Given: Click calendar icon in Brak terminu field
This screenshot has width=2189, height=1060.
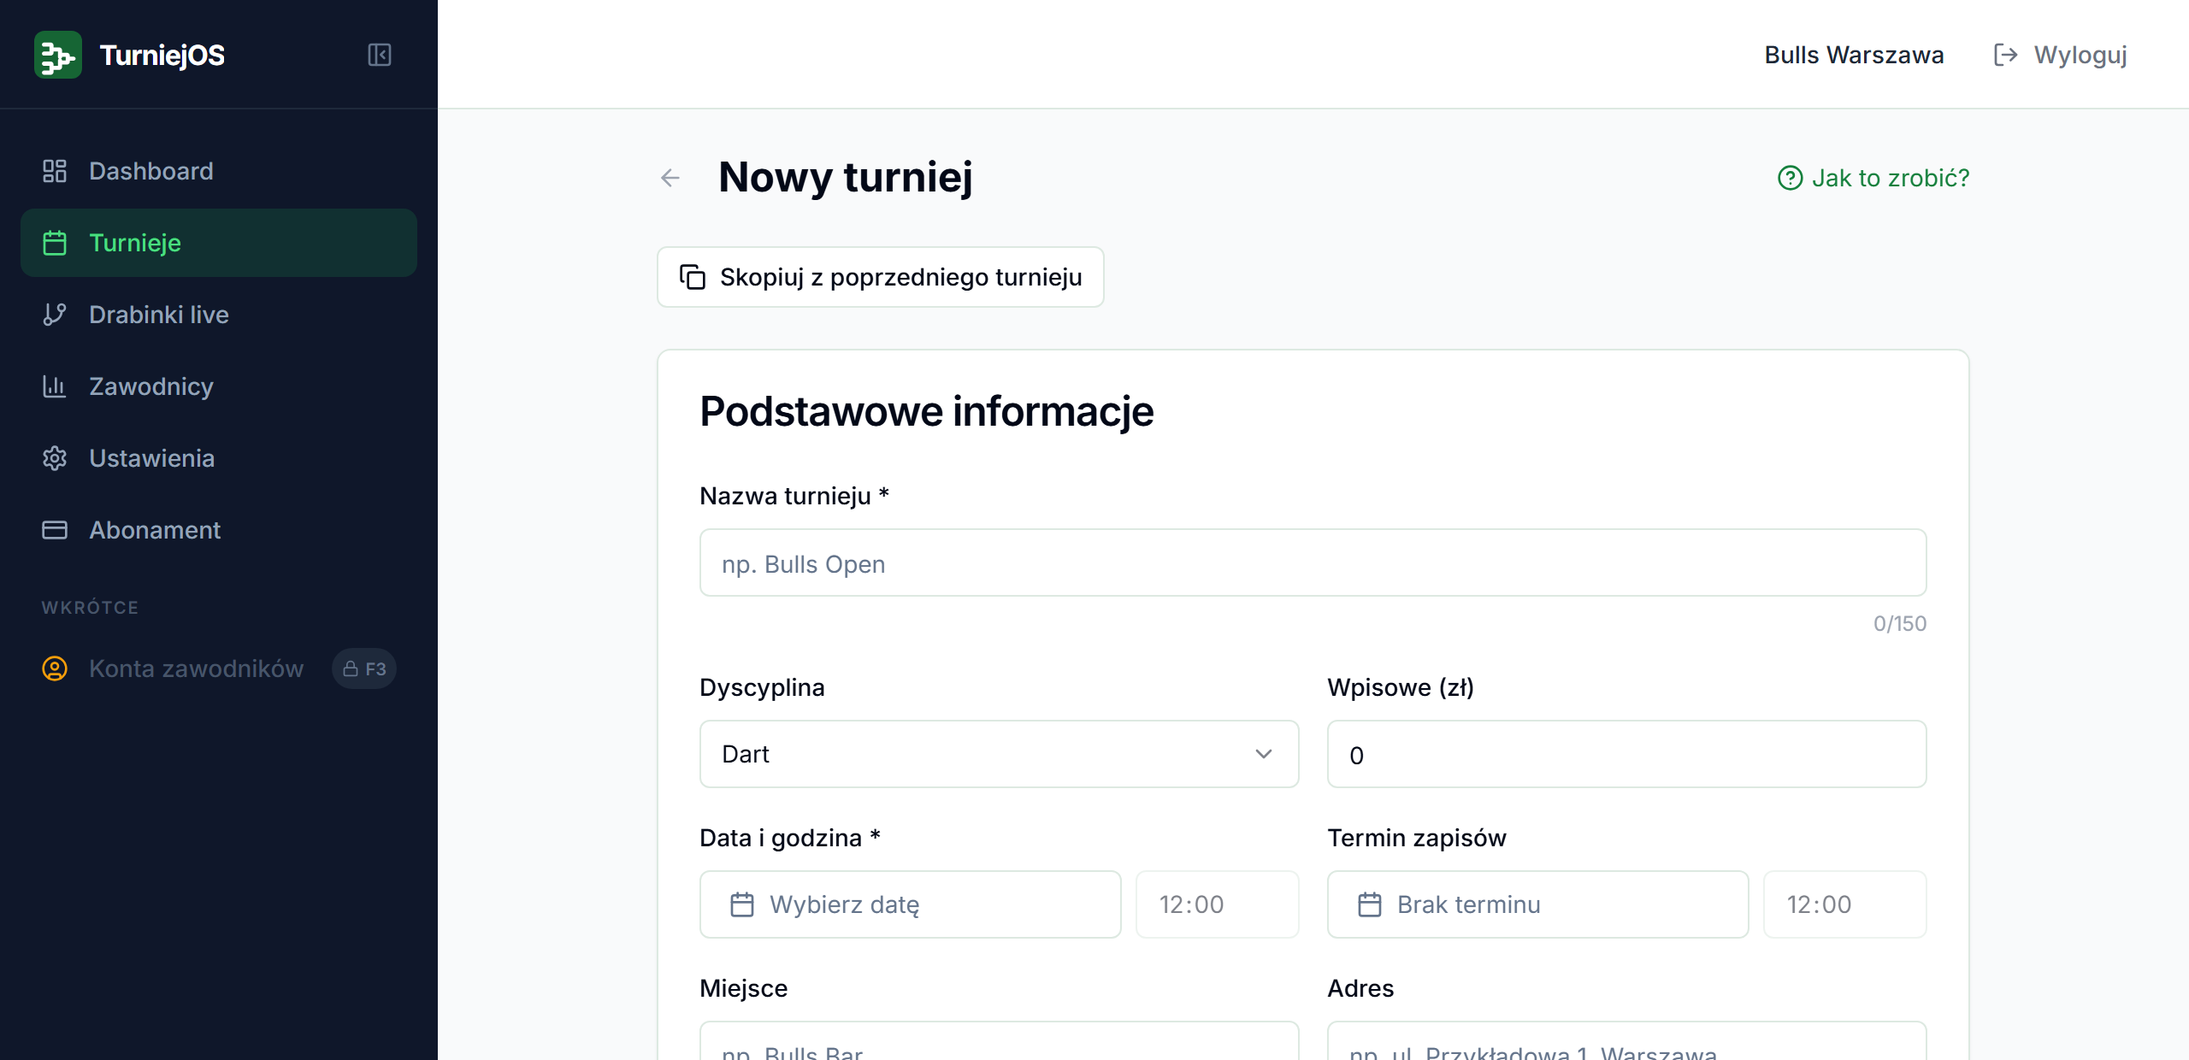Looking at the screenshot, I should click(x=1370, y=904).
